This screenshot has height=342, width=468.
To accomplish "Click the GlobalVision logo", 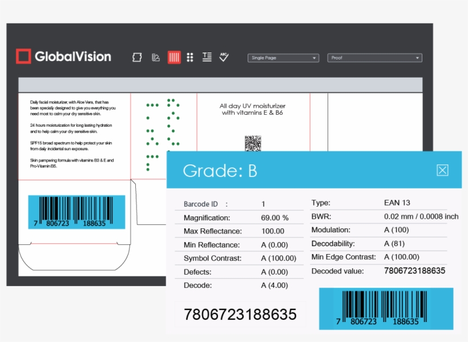I will (x=63, y=57).
